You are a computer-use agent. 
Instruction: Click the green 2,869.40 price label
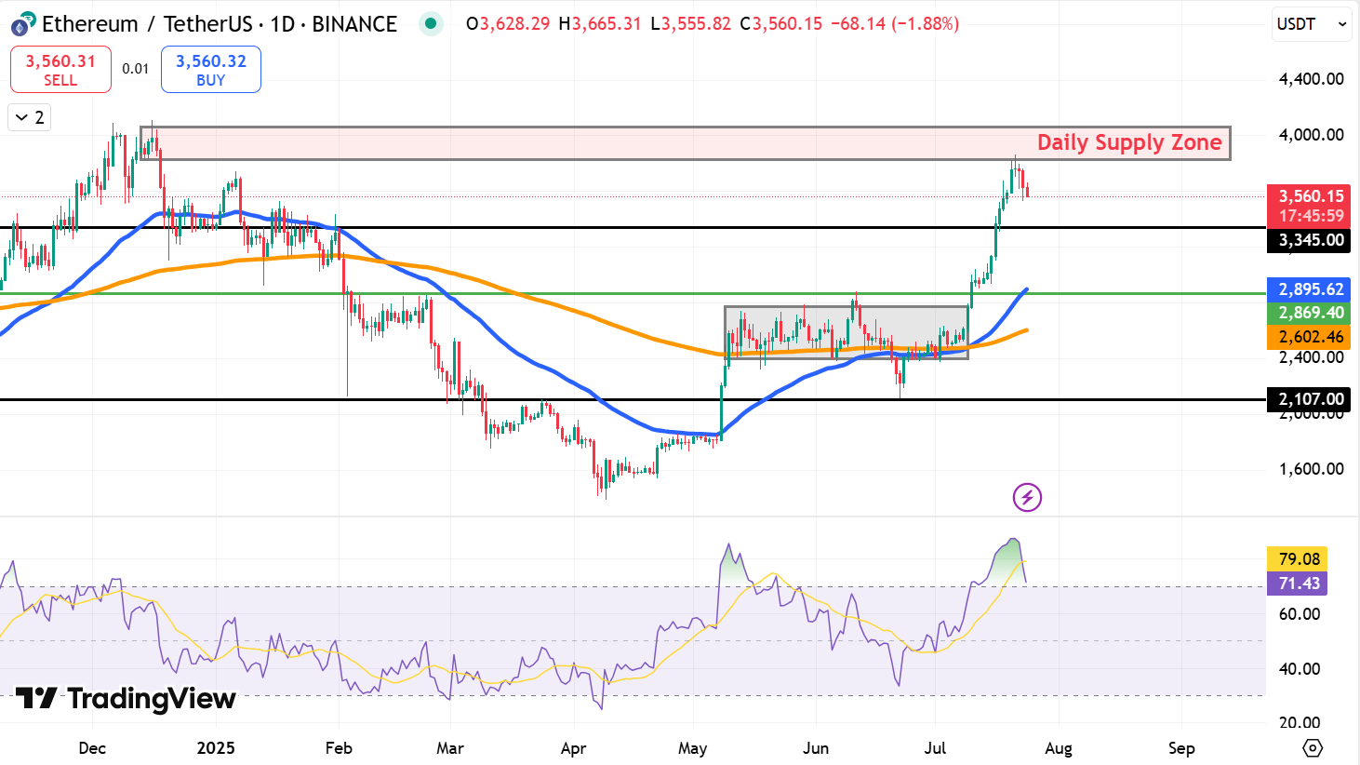[1310, 313]
